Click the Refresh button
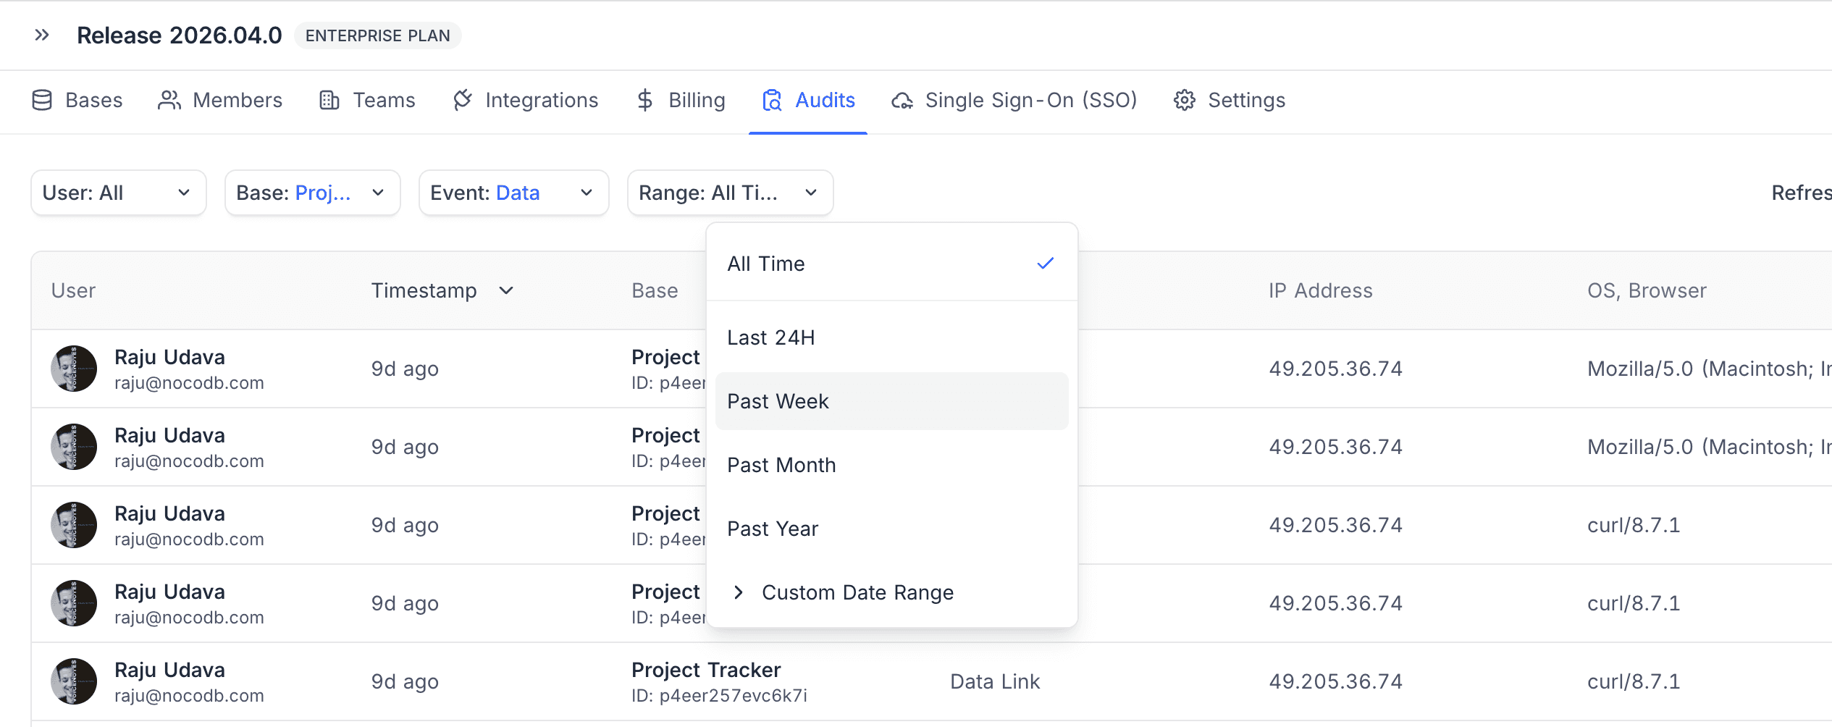1832x727 pixels. (1800, 193)
